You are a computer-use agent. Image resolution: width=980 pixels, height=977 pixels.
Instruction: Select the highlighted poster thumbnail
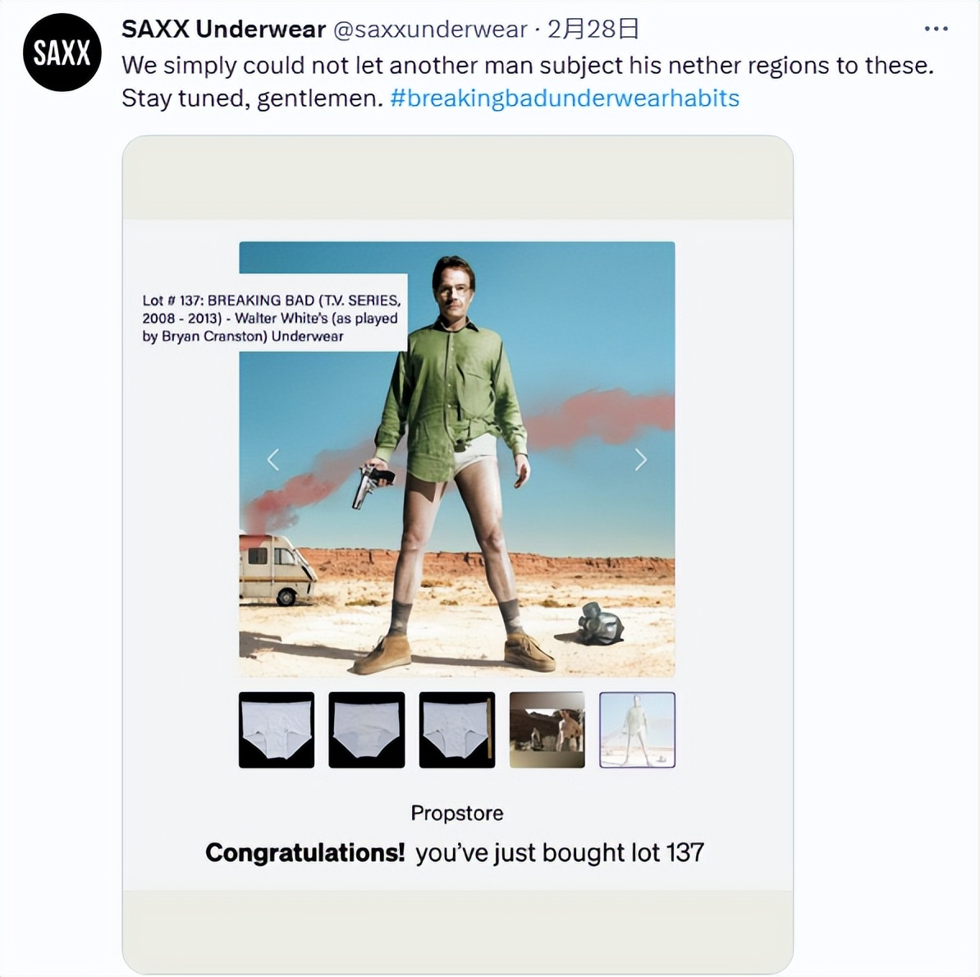tap(638, 730)
